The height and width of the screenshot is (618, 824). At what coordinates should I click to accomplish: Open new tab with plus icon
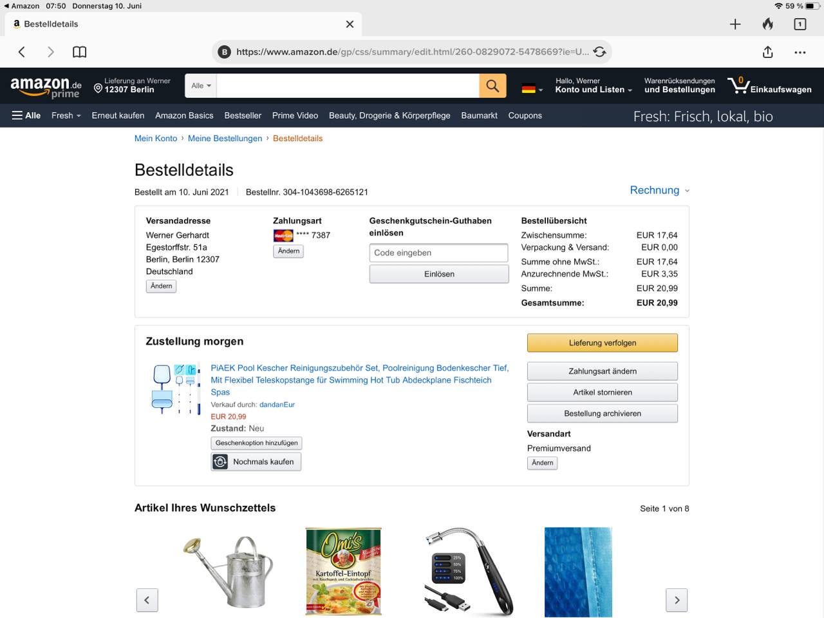click(735, 24)
